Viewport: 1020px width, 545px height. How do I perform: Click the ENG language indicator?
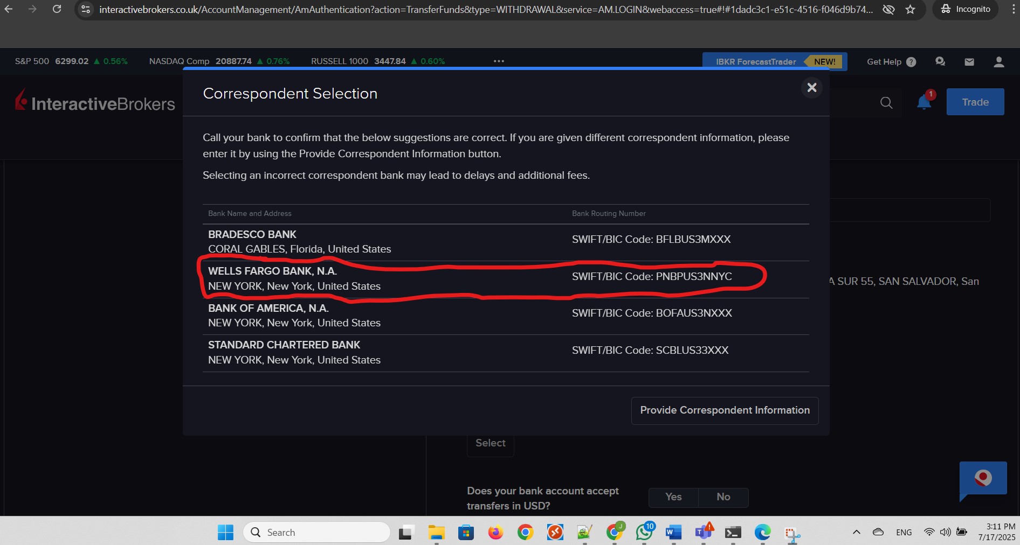[904, 532]
